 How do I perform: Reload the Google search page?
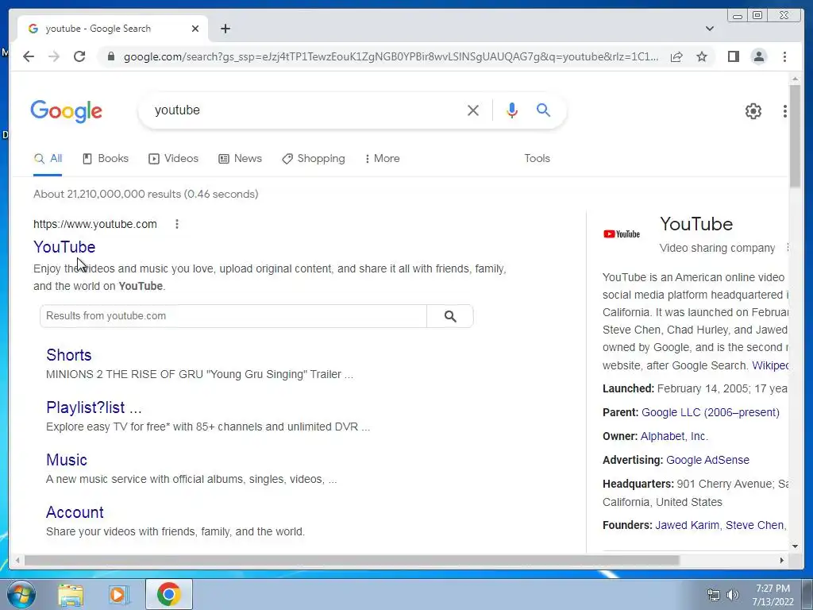(79, 56)
